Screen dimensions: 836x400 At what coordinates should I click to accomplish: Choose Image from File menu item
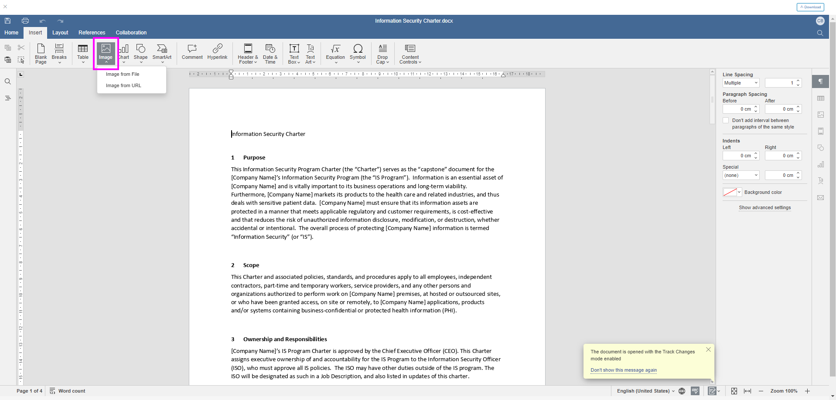[x=132, y=74]
